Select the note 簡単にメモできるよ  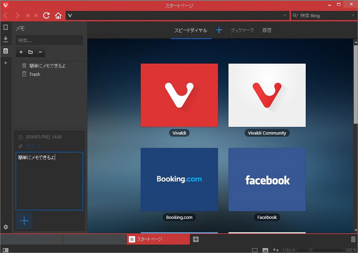47,66
